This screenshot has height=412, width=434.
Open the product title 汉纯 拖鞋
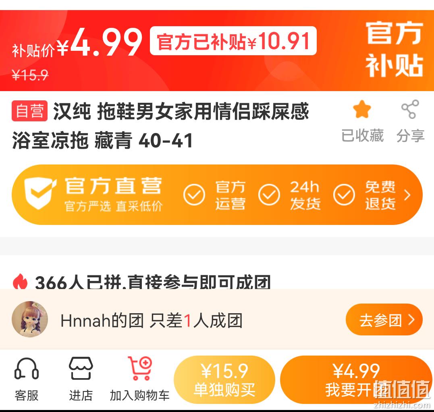160,126
